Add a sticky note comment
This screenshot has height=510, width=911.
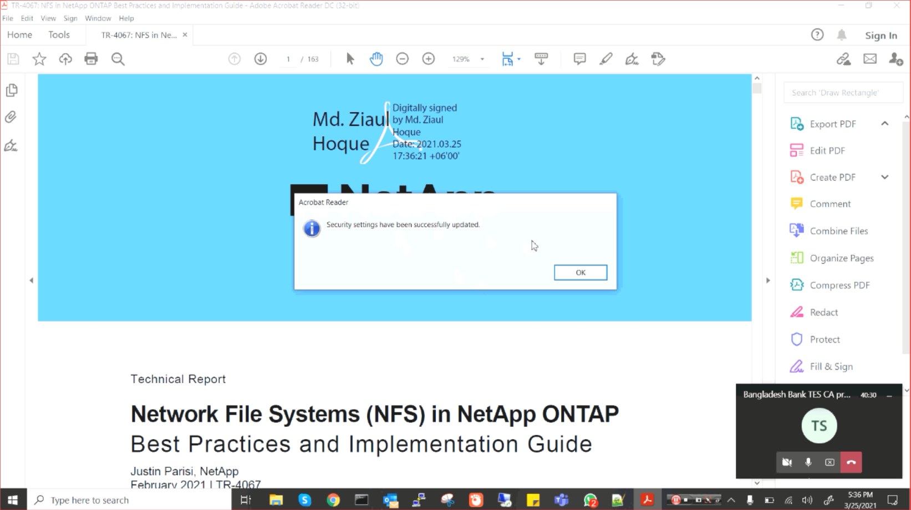click(579, 59)
